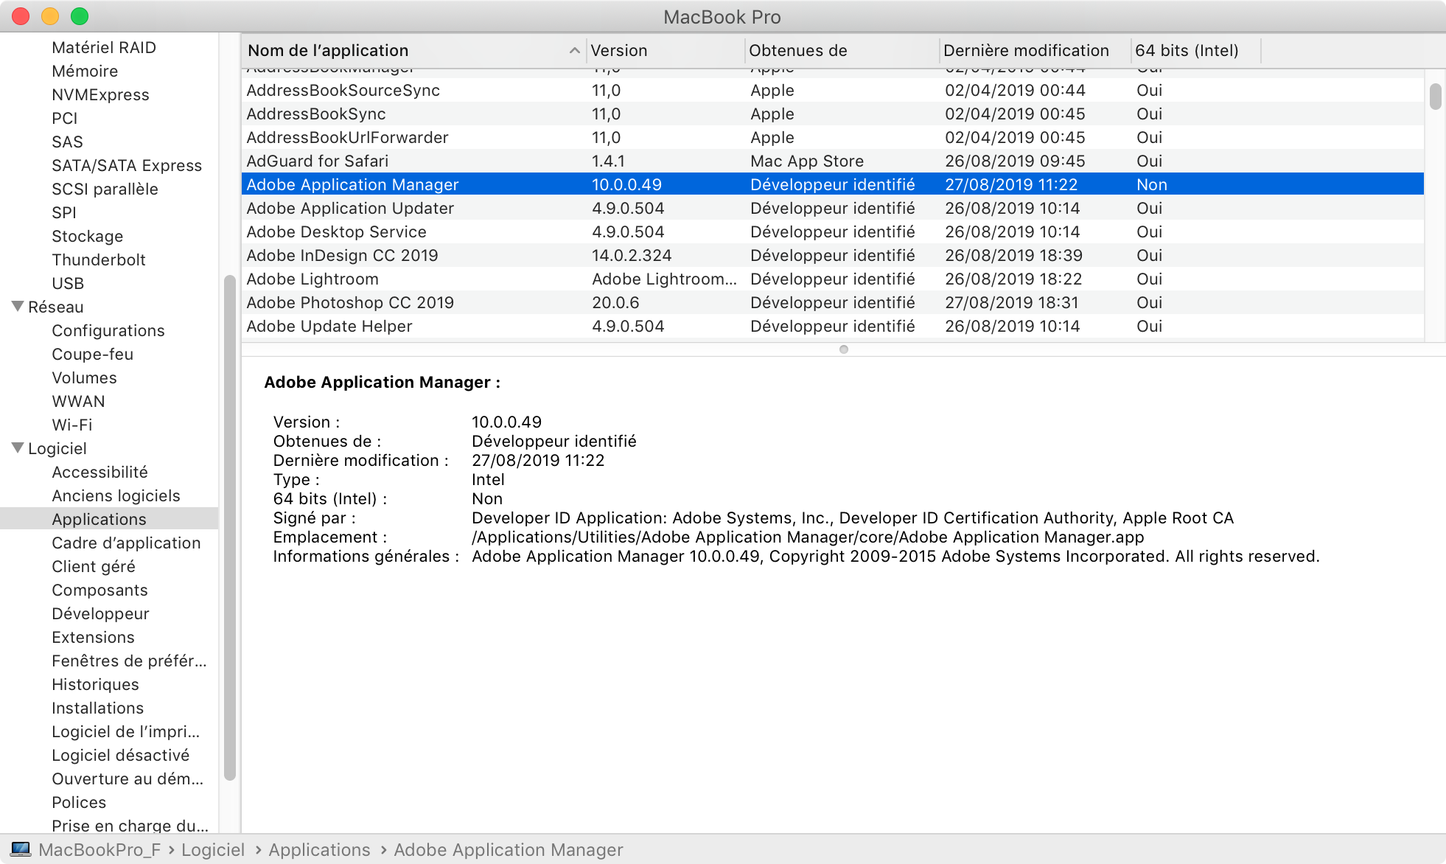Click the yellow minimize window button
Image resolution: width=1446 pixels, height=864 pixels.
tap(50, 16)
